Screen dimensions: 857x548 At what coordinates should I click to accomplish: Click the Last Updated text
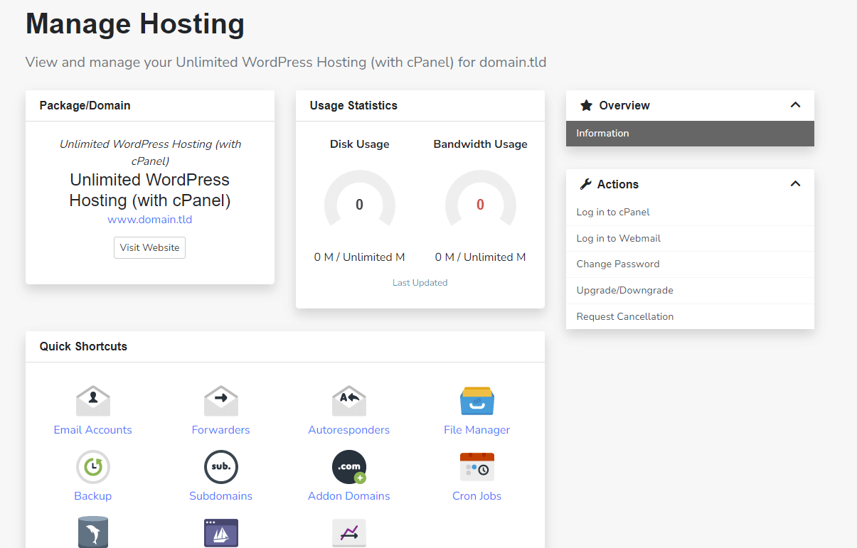420,283
